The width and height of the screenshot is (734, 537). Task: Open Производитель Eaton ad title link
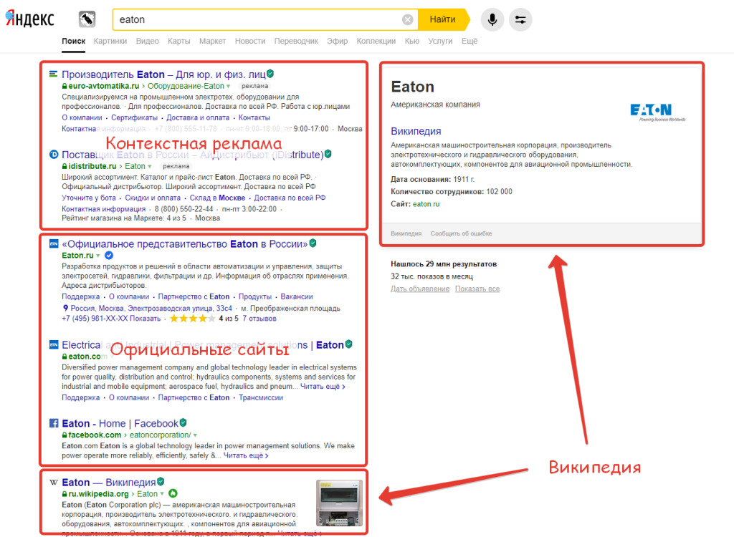[163, 74]
